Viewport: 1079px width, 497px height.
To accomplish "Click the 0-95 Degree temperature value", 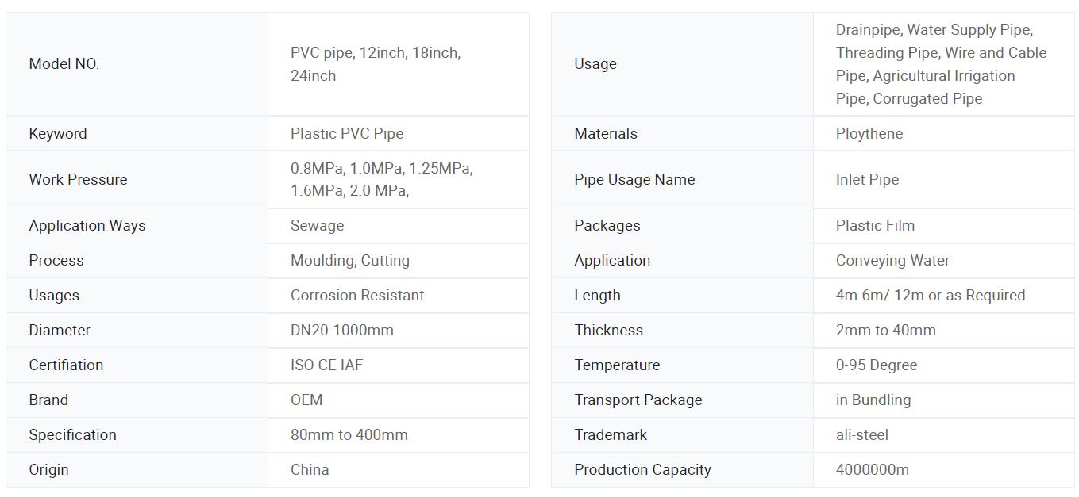I will pos(877,365).
